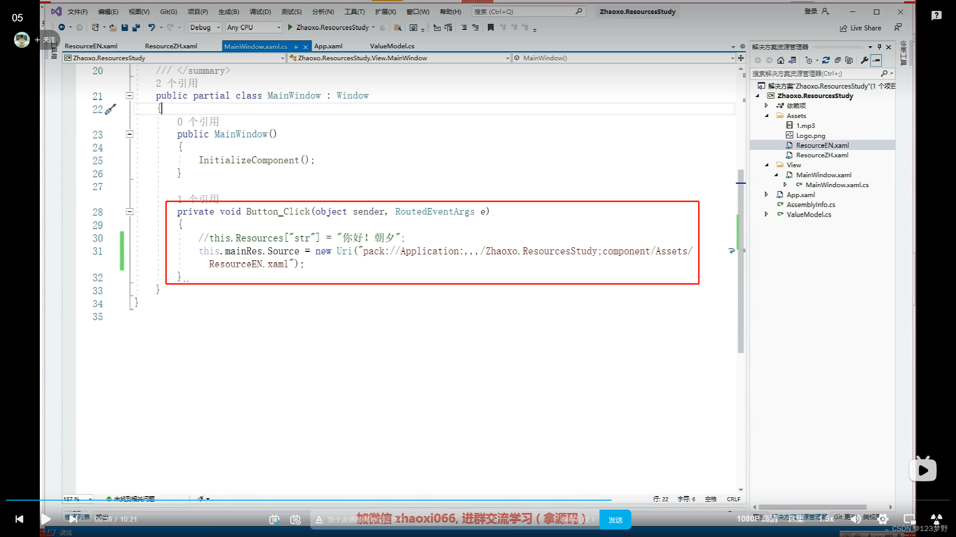This screenshot has height=537, width=956.
Task: Click the preview selected items icon
Action: pos(876,60)
